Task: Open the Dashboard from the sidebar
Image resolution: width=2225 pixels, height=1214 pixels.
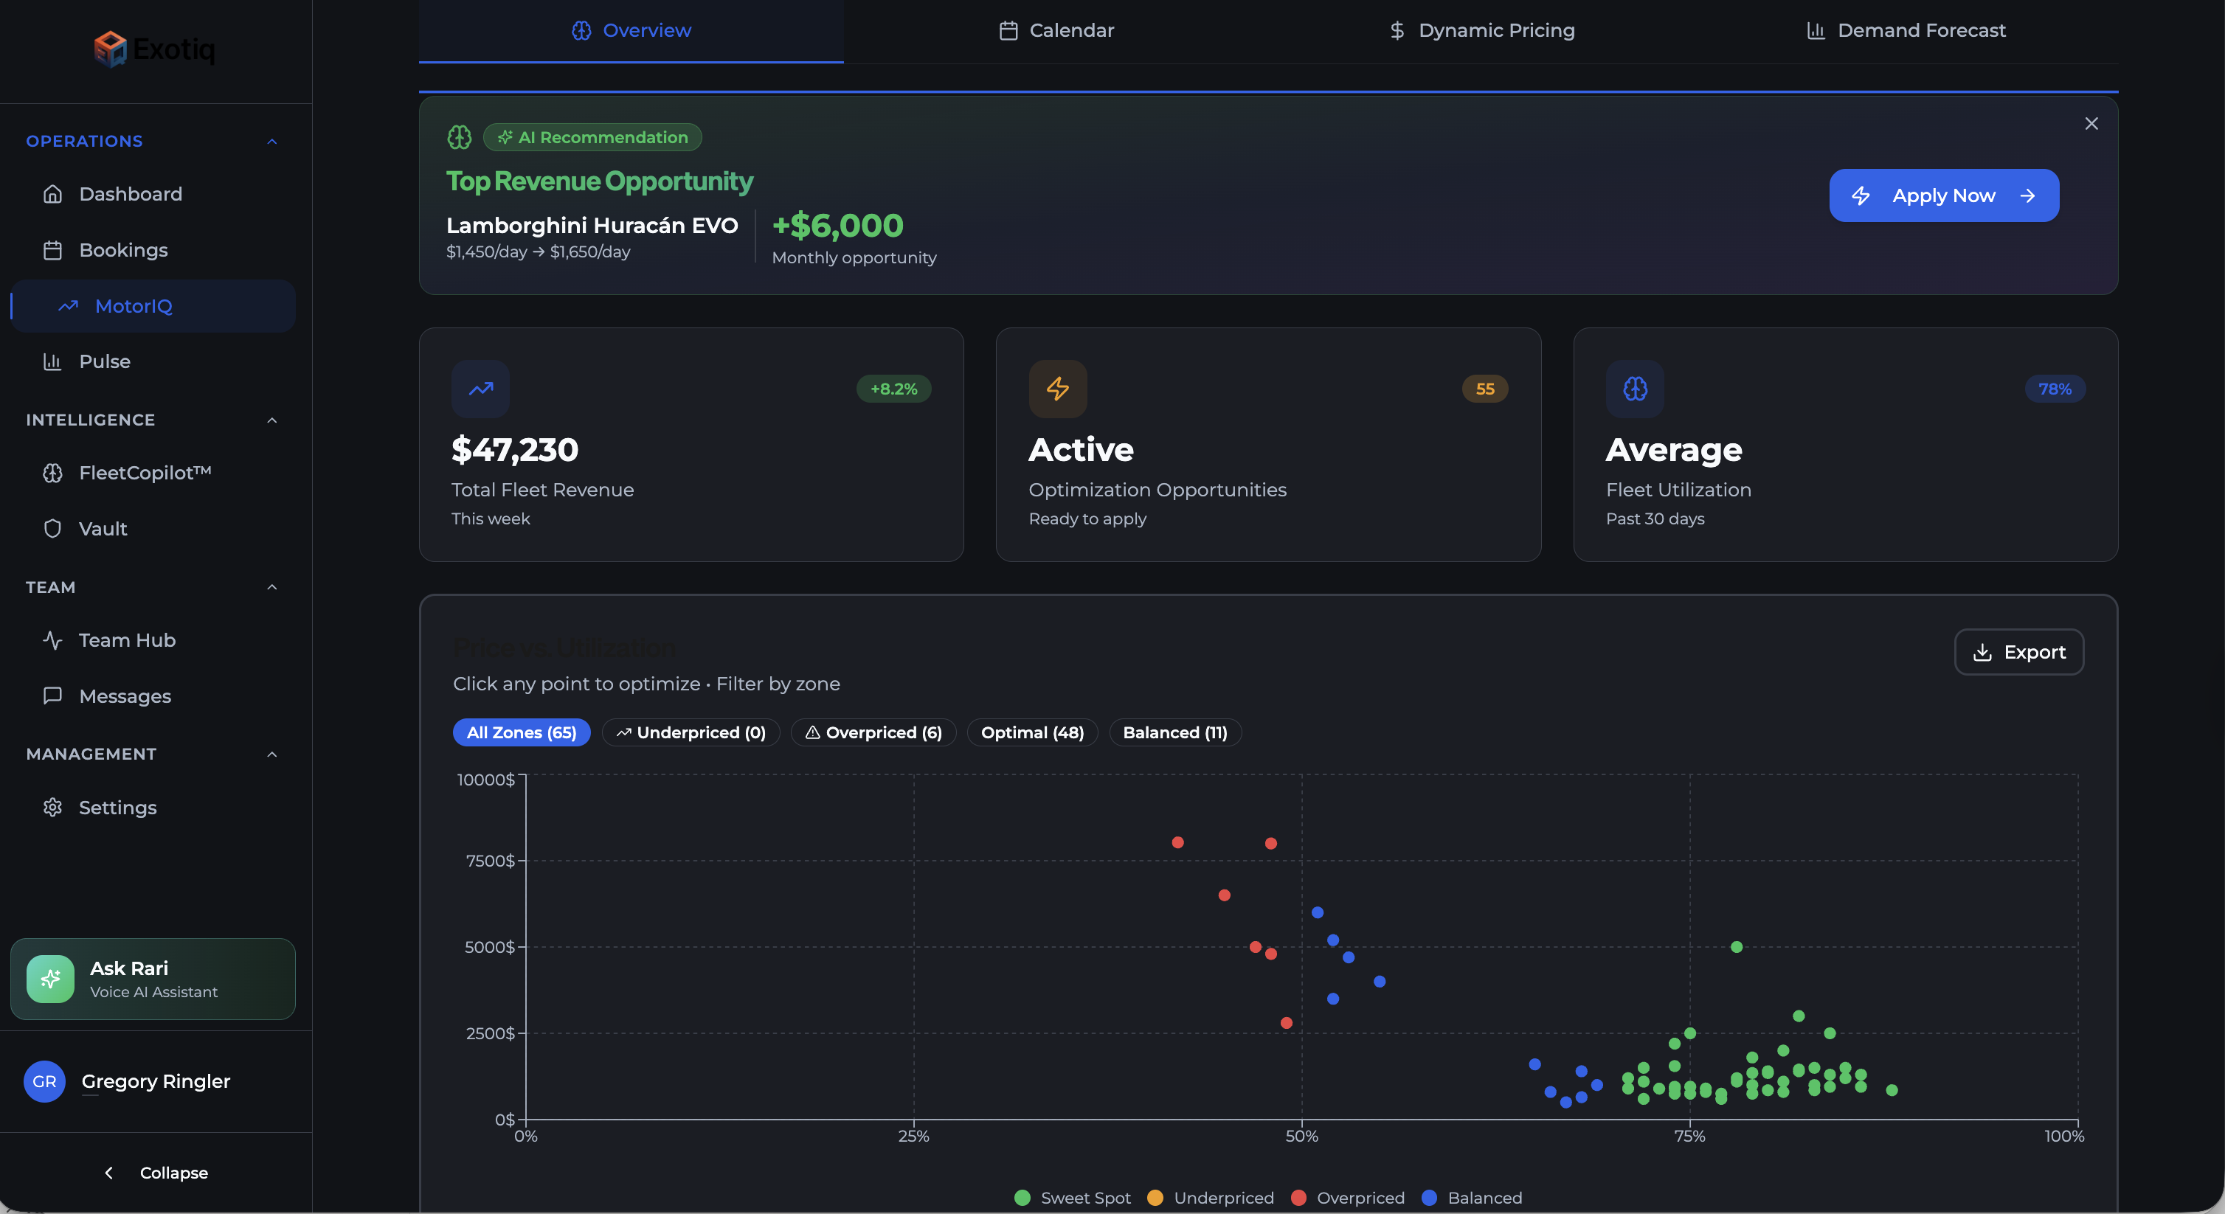Action: tap(131, 194)
